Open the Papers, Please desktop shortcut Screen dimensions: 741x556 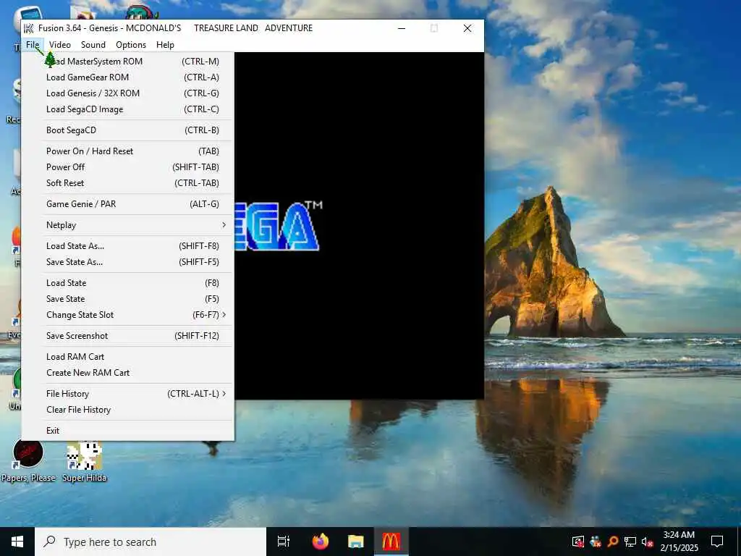28,460
